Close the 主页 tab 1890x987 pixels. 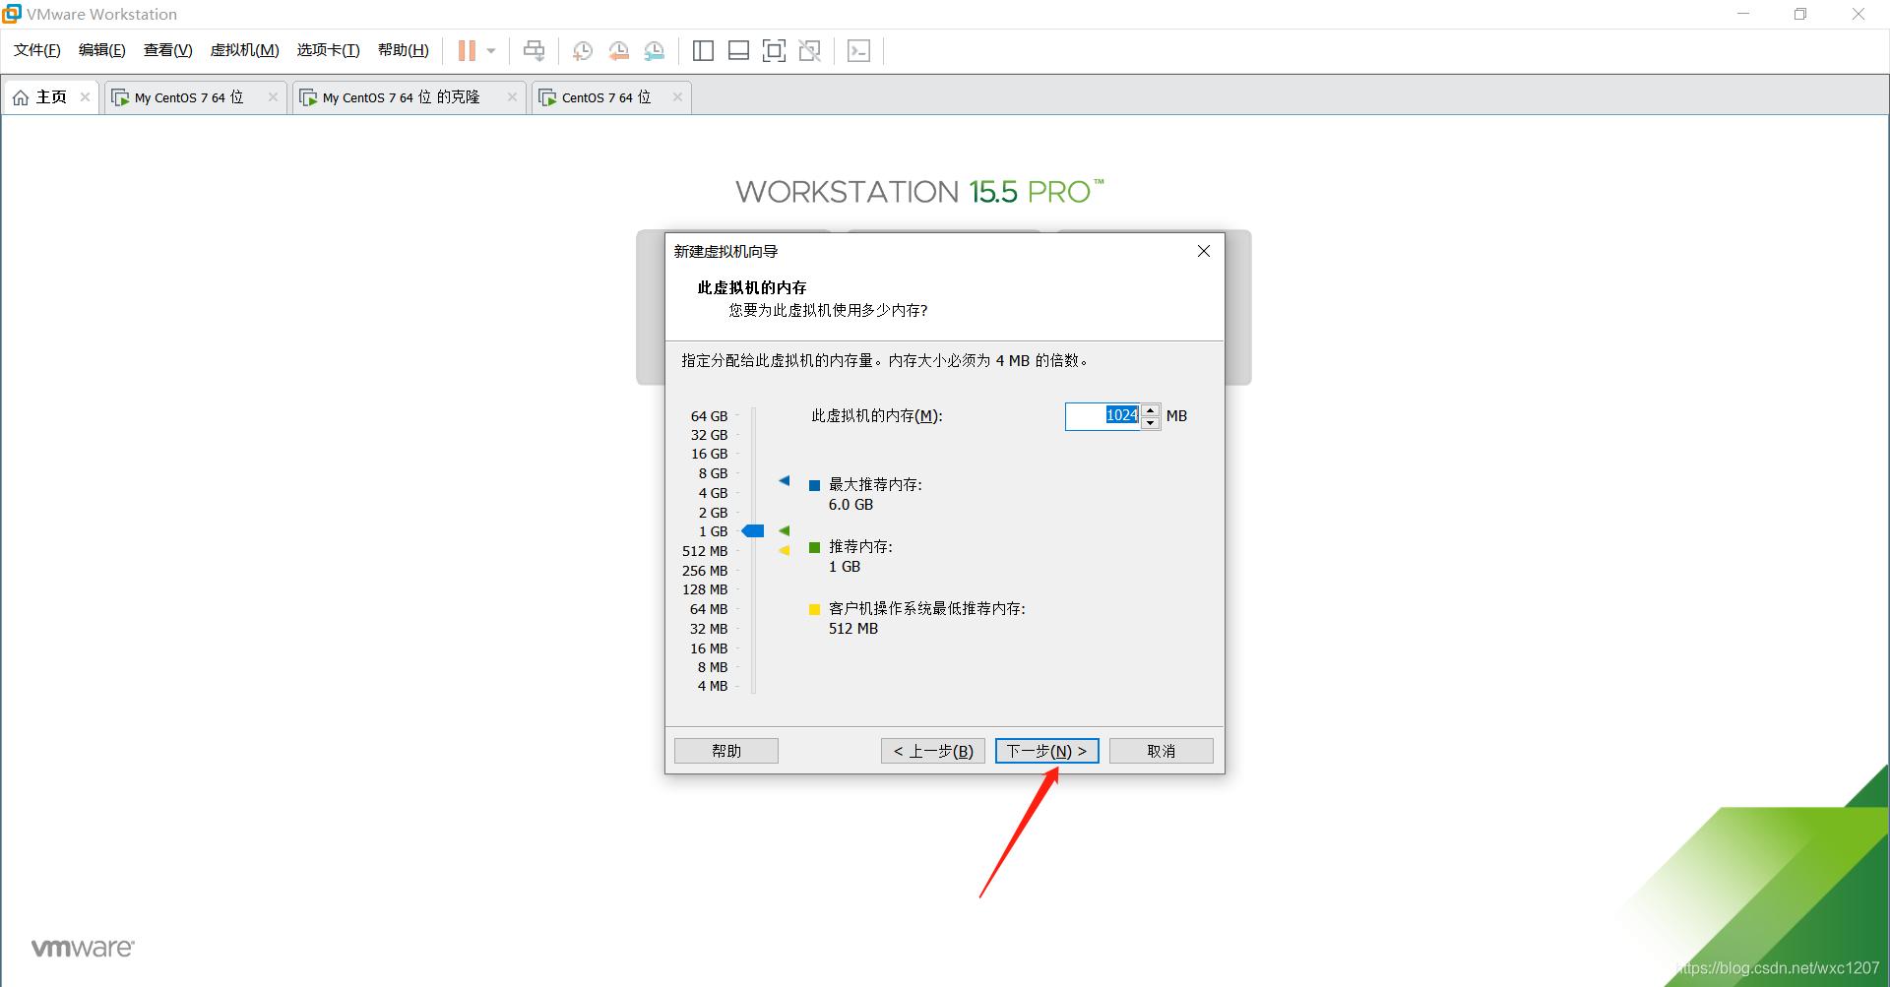click(x=86, y=96)
